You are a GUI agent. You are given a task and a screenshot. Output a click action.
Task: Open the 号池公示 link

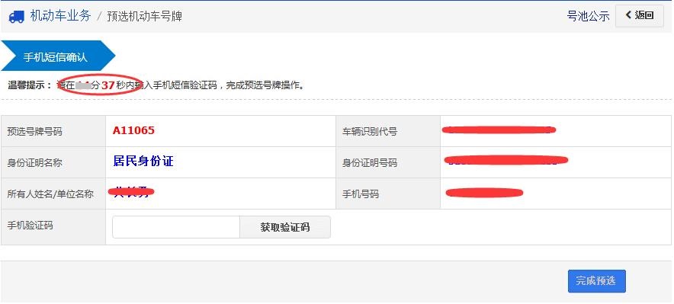(588, 16)
